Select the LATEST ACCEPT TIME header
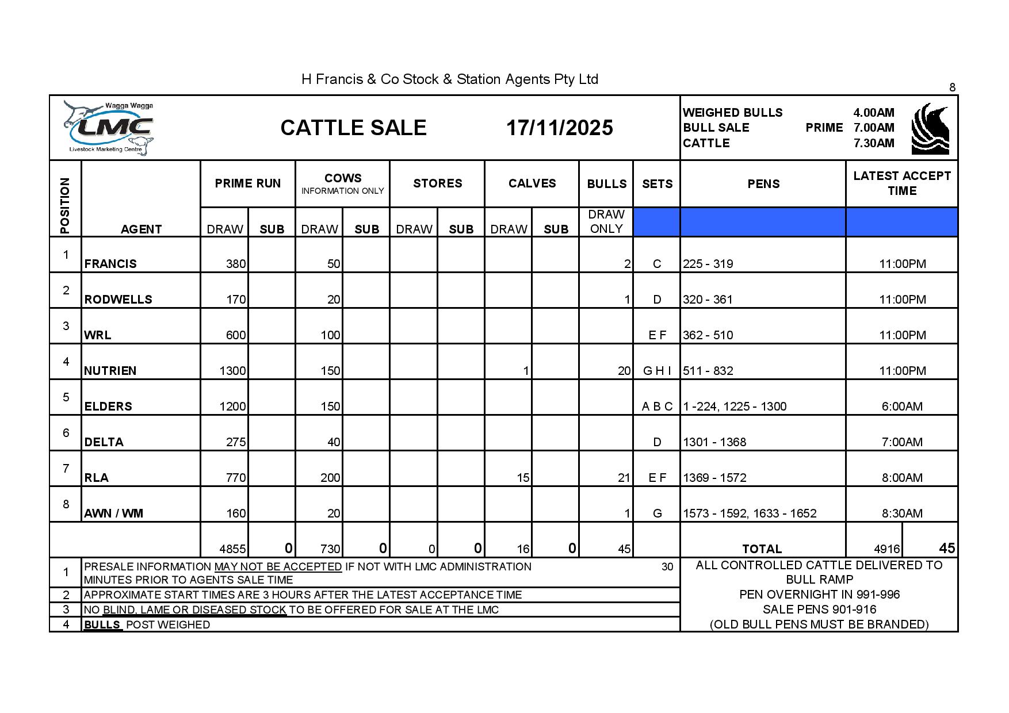Screen dimensions: 1009x713 (901, 183)
